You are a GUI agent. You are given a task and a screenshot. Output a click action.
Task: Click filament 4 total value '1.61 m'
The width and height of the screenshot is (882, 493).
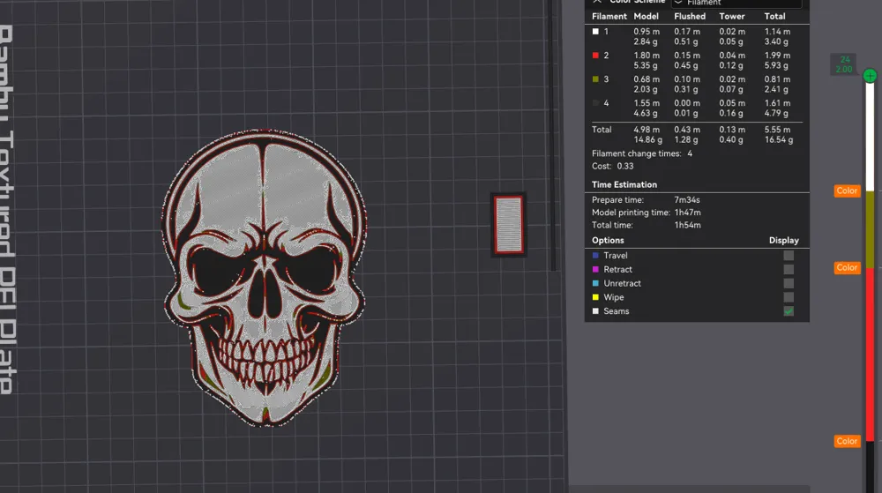point(777,103)
